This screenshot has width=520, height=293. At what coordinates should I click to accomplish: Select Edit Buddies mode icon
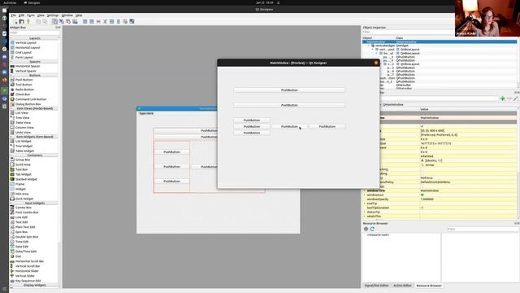(68, 22)
